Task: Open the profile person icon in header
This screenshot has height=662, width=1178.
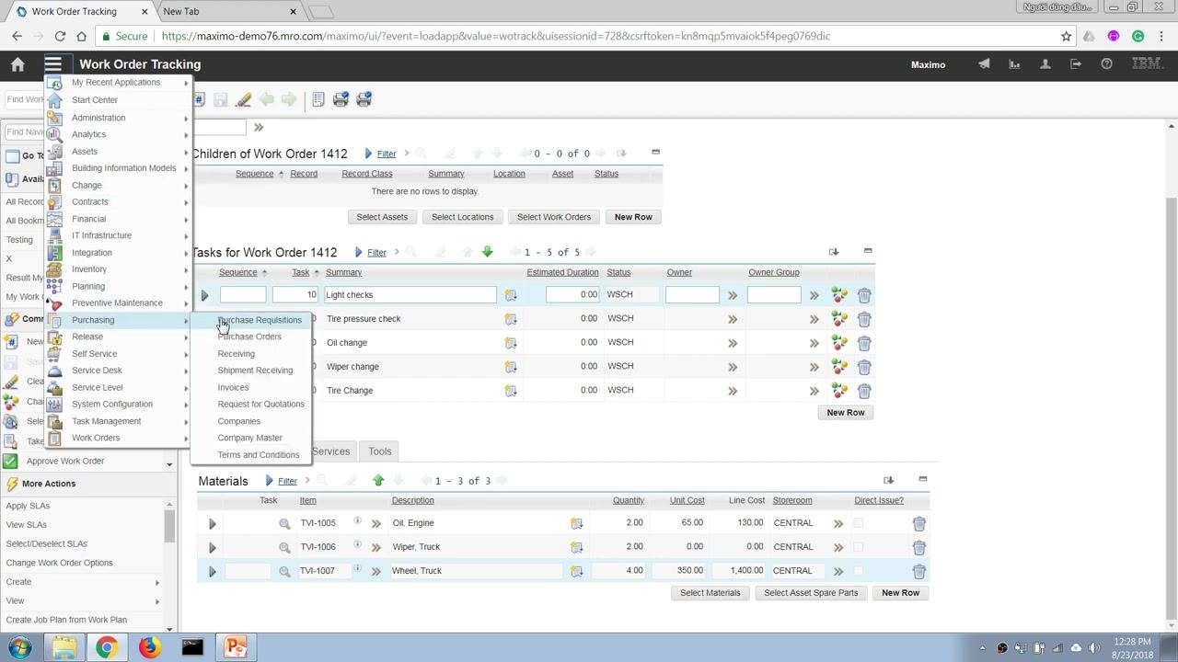Action: tap(1045, 64)
